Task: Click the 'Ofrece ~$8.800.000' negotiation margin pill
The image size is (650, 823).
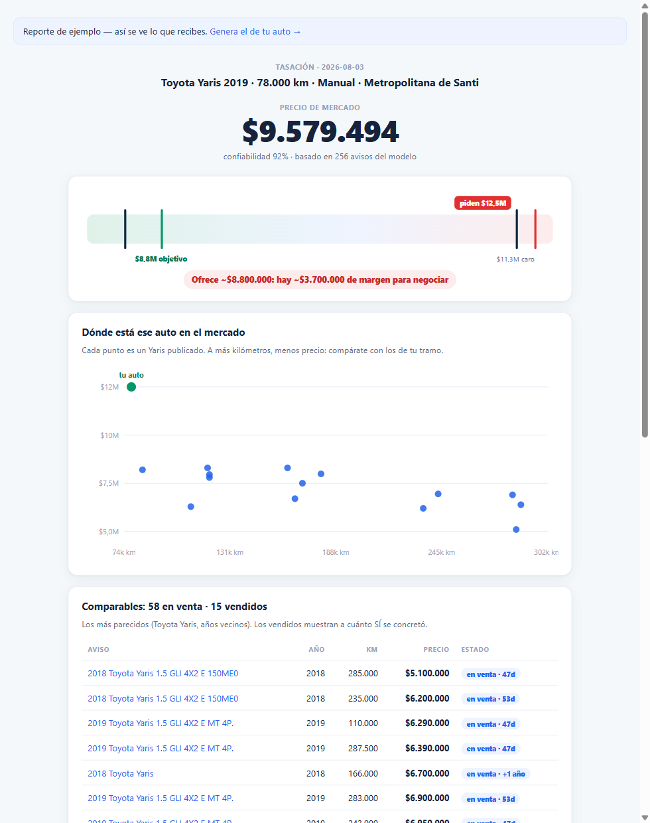Action: [x=320, y=279]
